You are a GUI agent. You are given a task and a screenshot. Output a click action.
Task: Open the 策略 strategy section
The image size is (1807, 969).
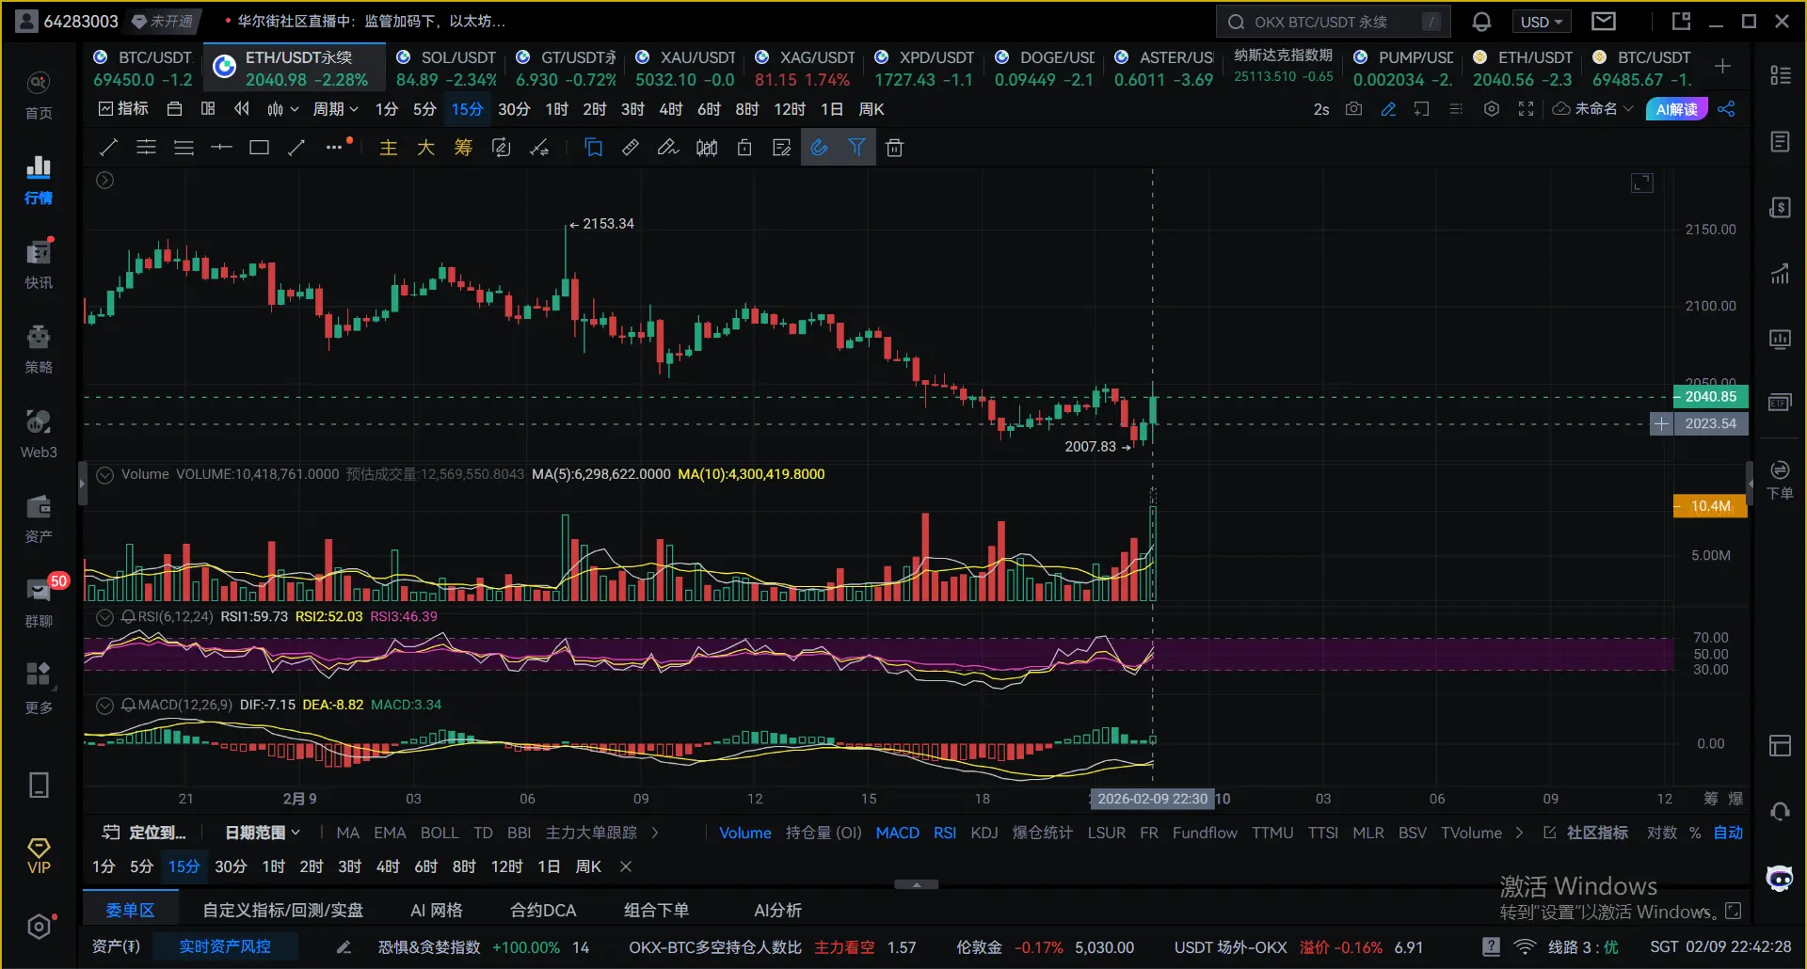(x=39, y=350)
